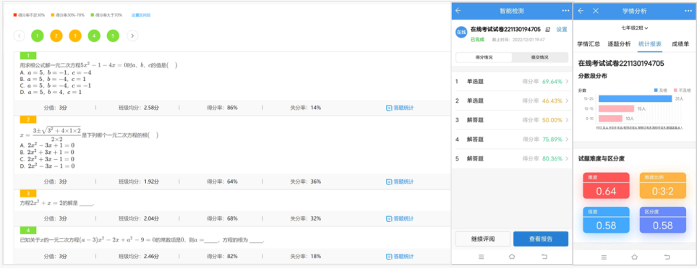Tap the home nav icon under 学情分析
697x269 pixels.
(635, 257)
